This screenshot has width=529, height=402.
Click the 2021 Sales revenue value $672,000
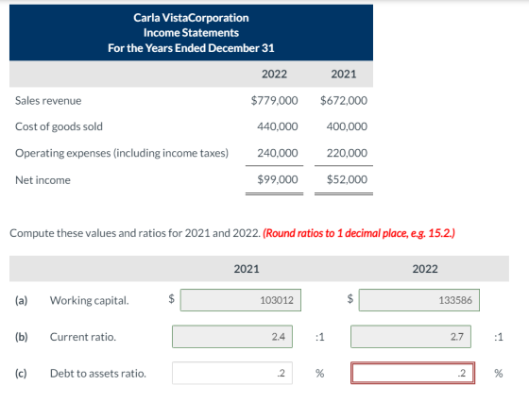point(344,100)
